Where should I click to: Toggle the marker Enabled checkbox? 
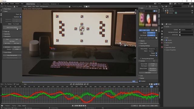(140, 81)
